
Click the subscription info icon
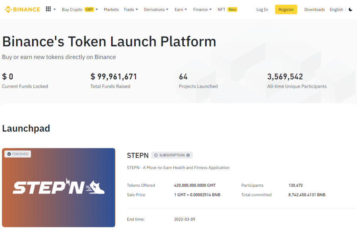[188, 155]
